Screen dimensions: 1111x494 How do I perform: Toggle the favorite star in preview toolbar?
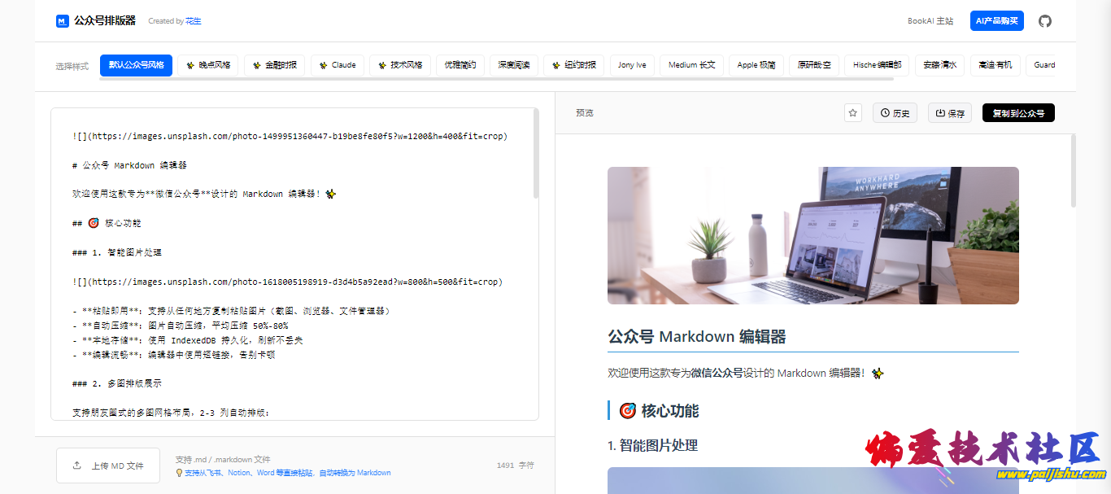(x=852, y=112)
